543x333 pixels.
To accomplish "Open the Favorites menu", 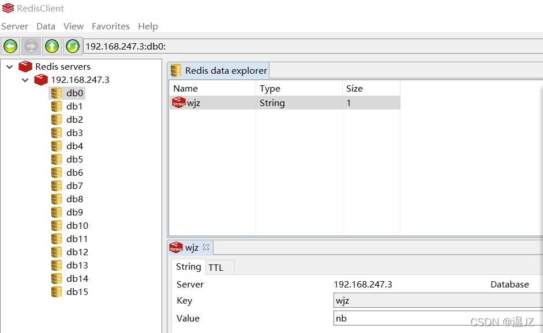I will pos(110,27).
